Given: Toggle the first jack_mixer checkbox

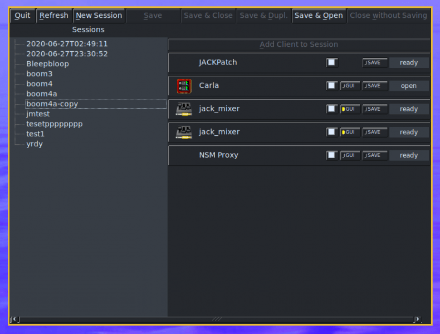Looking at the screenshot, I should [x=332, y=109].
